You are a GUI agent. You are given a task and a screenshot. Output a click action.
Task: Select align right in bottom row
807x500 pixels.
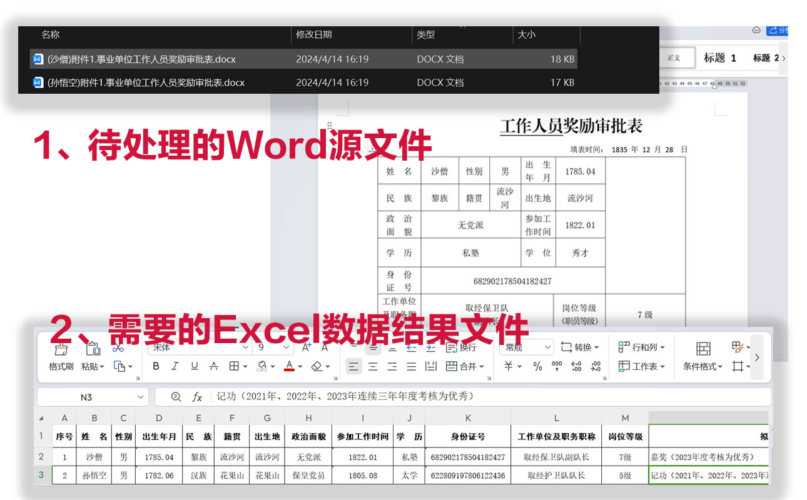pyautogui.click(x=392, y=366)
